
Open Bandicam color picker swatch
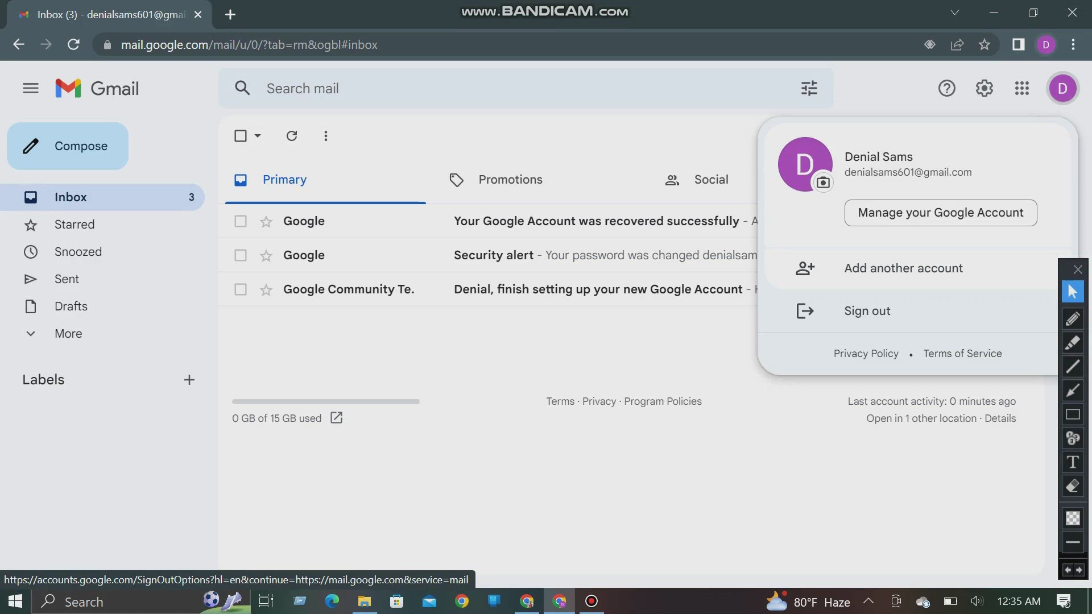pos(1073,518)
